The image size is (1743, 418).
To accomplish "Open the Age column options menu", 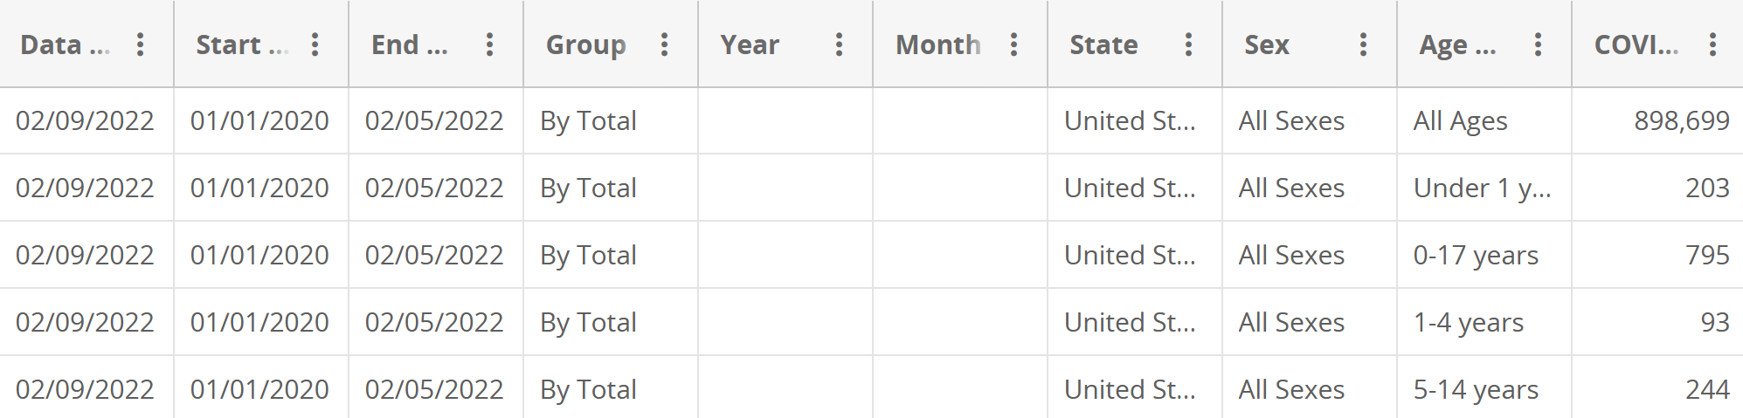I will coord(1538,45).
